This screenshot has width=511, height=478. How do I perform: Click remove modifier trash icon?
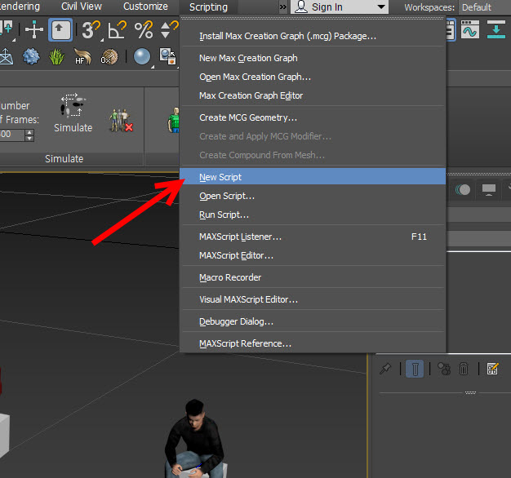click(x=464, y=369)
